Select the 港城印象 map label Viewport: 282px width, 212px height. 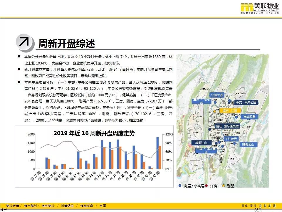(249, 117)
